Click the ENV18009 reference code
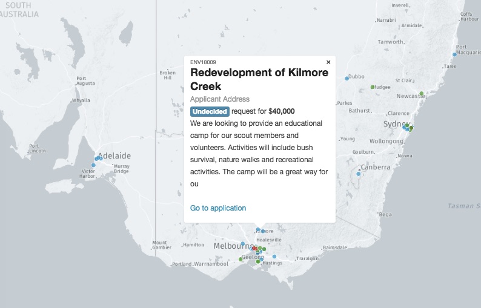The image size is (481, 308). coord(203,62)
